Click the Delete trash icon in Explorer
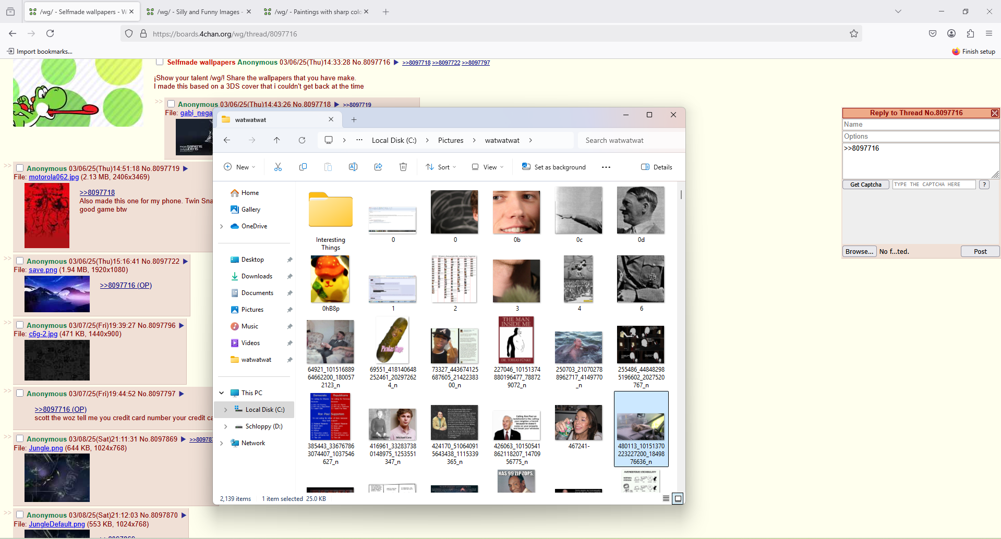The image size is (1001, 539). click(403, 167)
